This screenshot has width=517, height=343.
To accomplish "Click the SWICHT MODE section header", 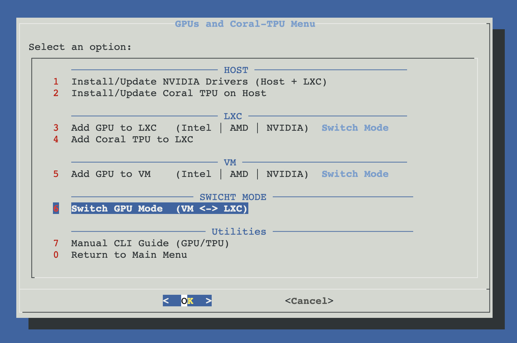I will pyautogui.click(x=233, y=197).
